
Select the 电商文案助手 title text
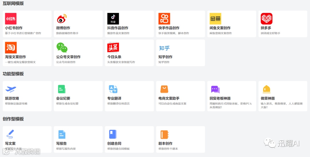169,98
